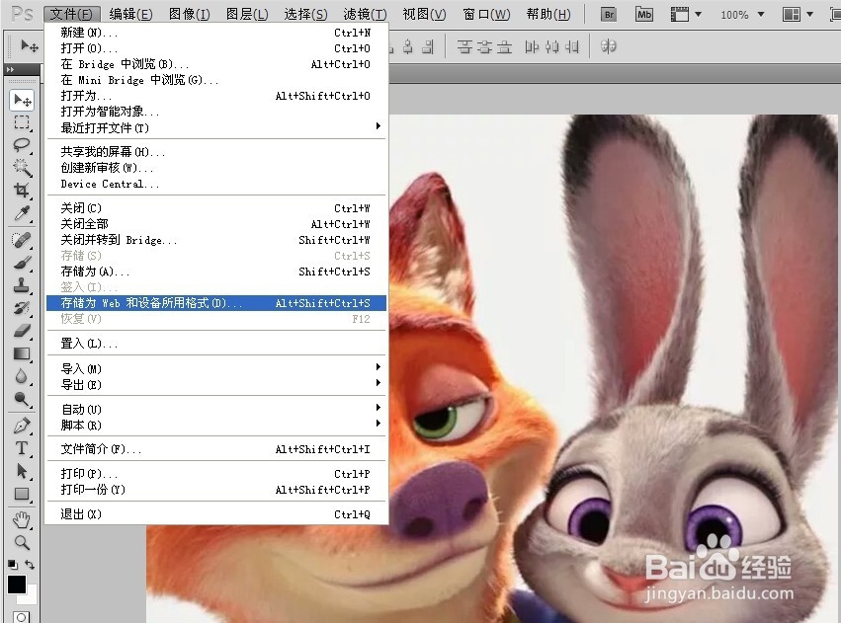841x623 pixels.
Task: Toggle Quick Mask mode
Action: tap(22, 617)
